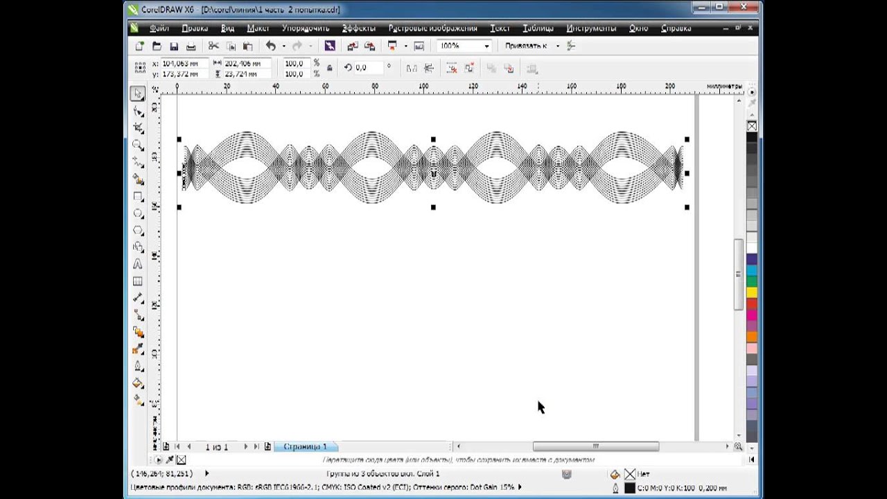Ungroup all objects
The height and width of the screenshot is (499, 887).
pos(469,68)
